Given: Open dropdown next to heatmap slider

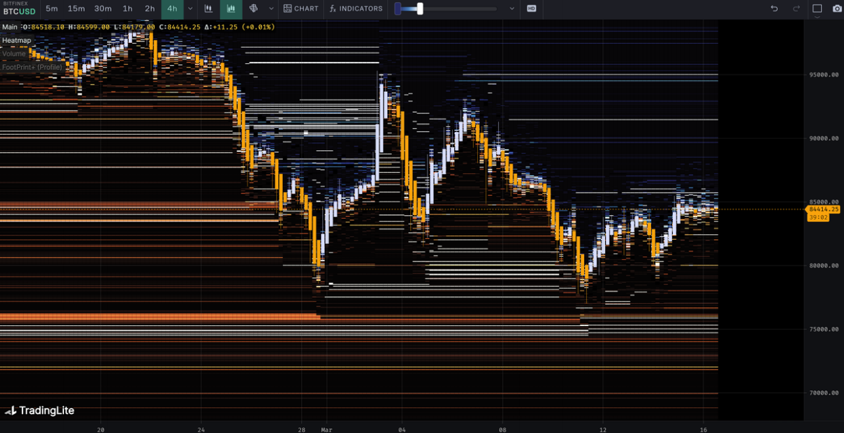Looking at the screenshot, I should [512, 9].
